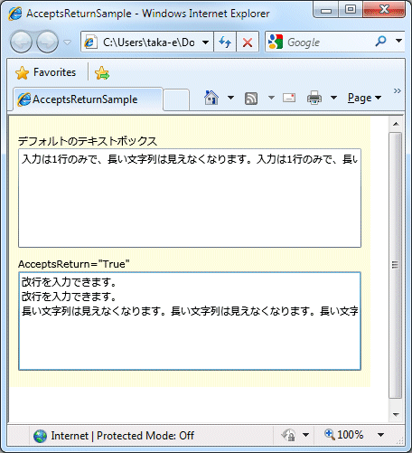Viewport: 412px width, 453px height.
Task: Open the search provider dropdown arrow
Action: (398, 41)
